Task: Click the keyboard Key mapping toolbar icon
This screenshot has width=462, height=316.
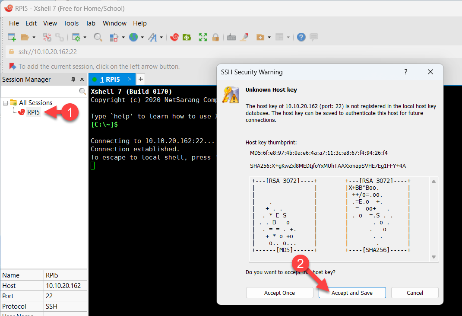Action: point(231,37)
